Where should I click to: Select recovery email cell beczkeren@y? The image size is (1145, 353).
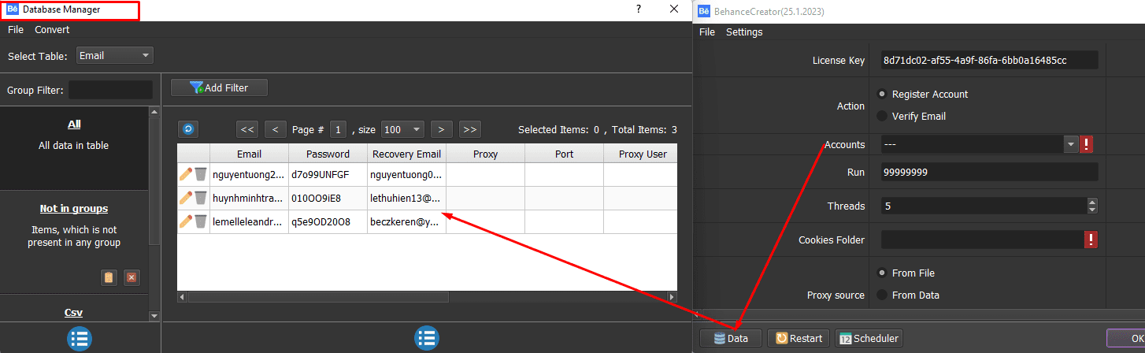click(406, 221)
